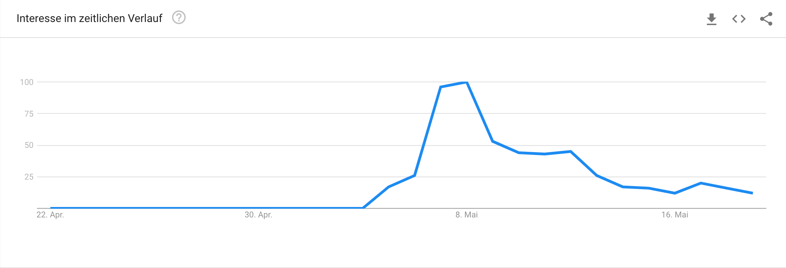Open the embed code icon
The width and height of the screenshot is (786, 268).
[739, 19]
